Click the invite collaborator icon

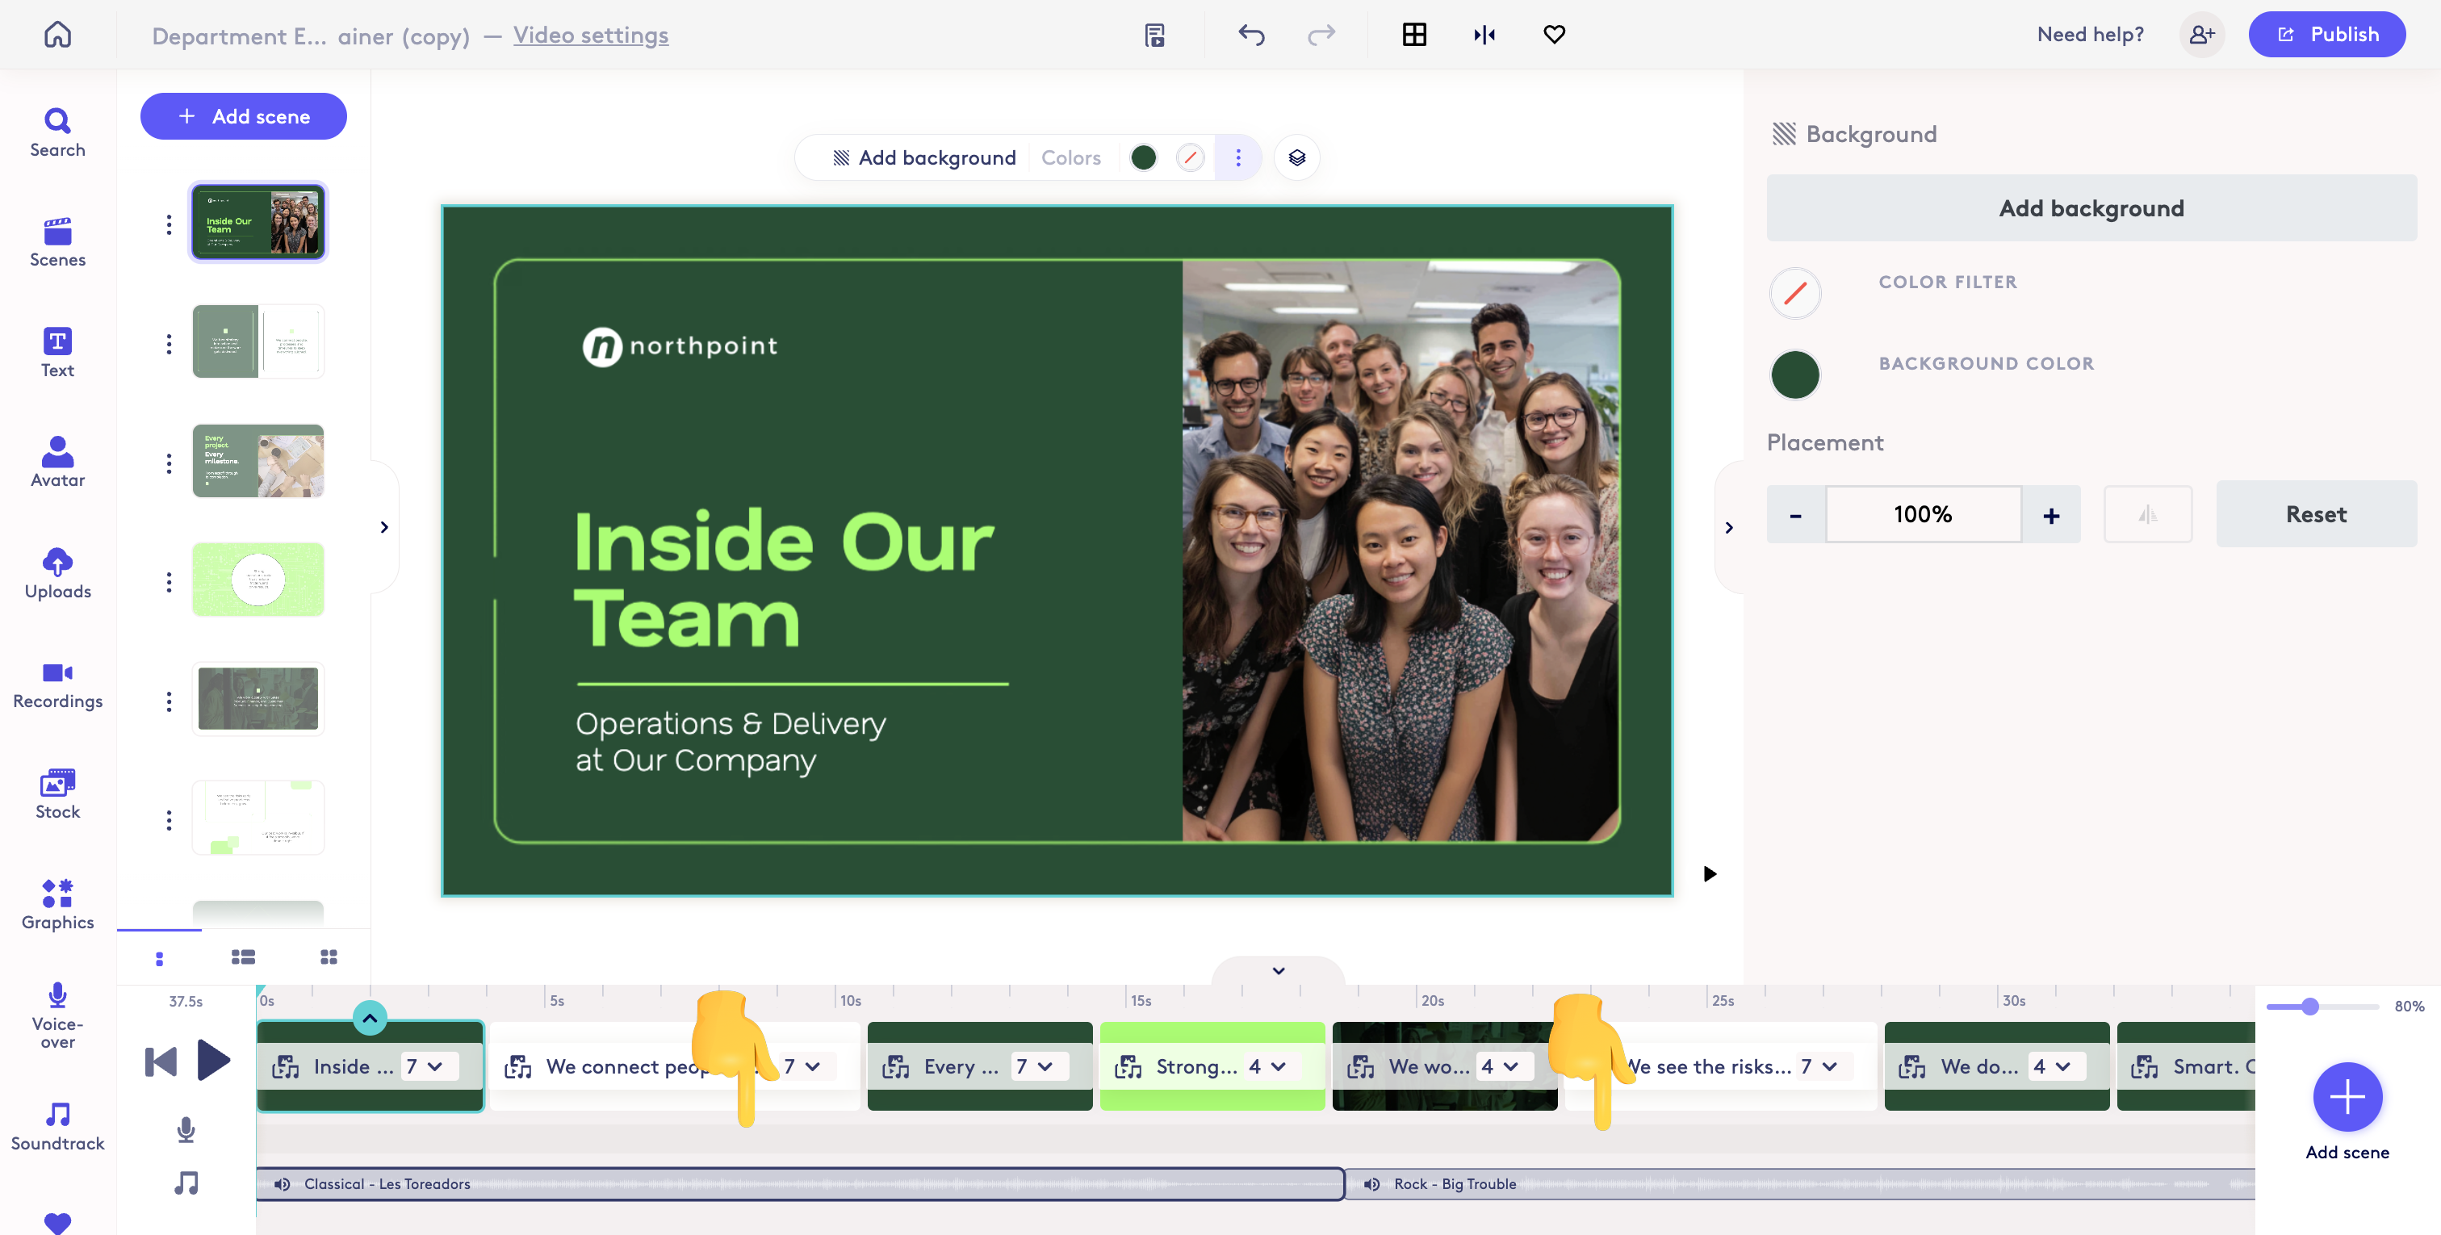tap(2201, 35)
